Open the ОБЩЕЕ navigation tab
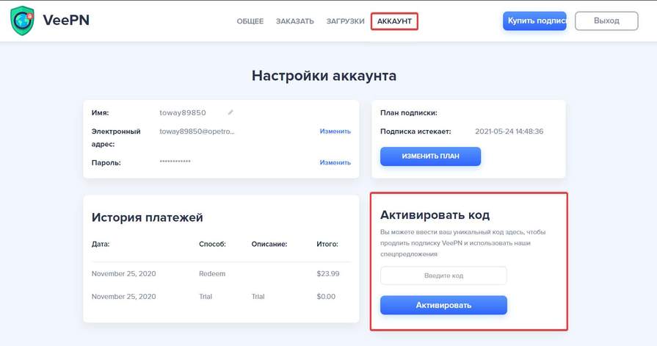 click(250, 21)
